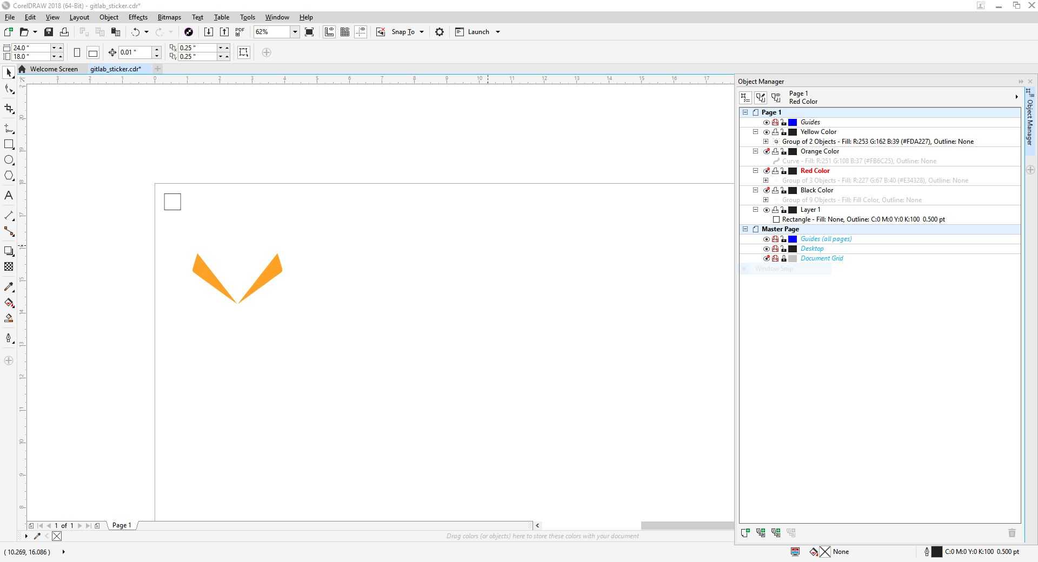This screenshot has width=1038, height=562.
Task: Click the Guides layer blue color swatch
Action: pyautogui.click(x=793, y=122)
